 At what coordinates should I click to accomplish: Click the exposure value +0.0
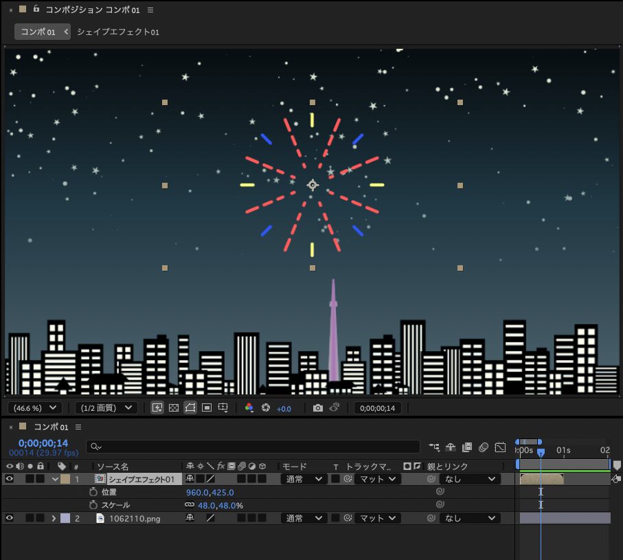[x=284, y=409]
